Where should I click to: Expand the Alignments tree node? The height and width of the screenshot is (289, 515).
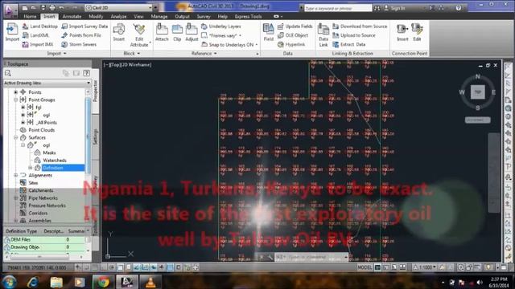pyautogui.click(x=16, y=175)
